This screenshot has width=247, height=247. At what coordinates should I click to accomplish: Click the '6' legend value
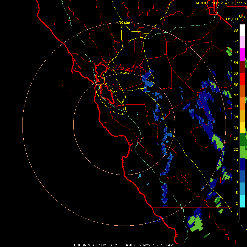click(237, 192)
